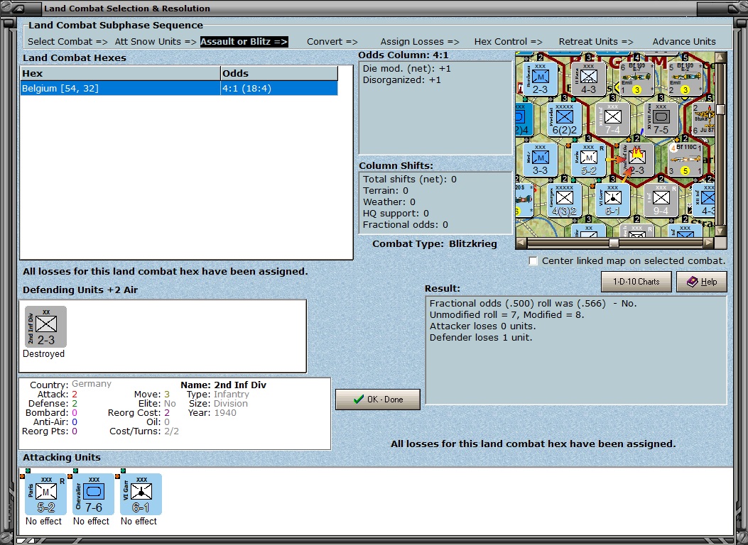Click the Bordeaux 2-3 mech unit on map
748x545 pixels.
[540, 79]
